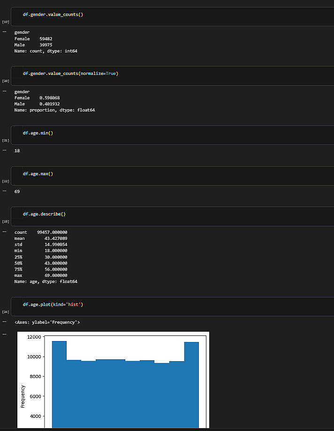
Task: Focus the value_counts(normalize=True) code cell
Action: (172, 75)
